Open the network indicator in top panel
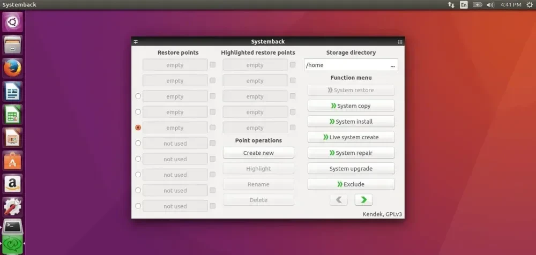This screenshot has width=536, height=255. click(451, 5)
